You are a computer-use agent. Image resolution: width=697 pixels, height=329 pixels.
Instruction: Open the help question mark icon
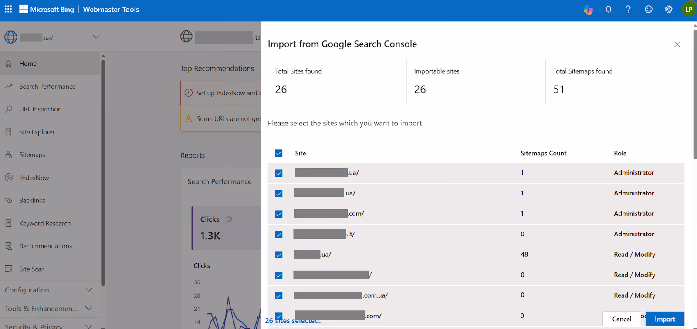[x=628, y=9]
